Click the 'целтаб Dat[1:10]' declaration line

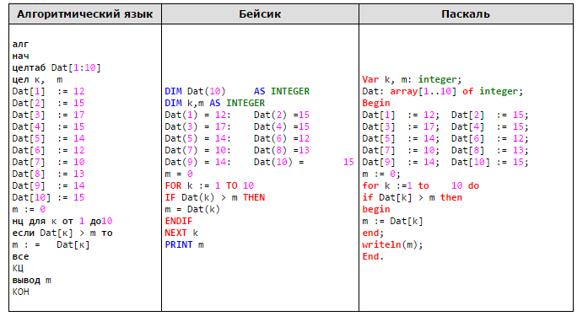57,67
